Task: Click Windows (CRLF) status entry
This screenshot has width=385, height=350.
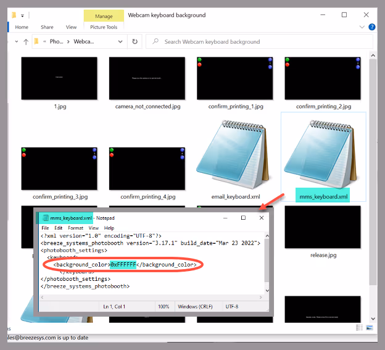Action: point(195,307)
